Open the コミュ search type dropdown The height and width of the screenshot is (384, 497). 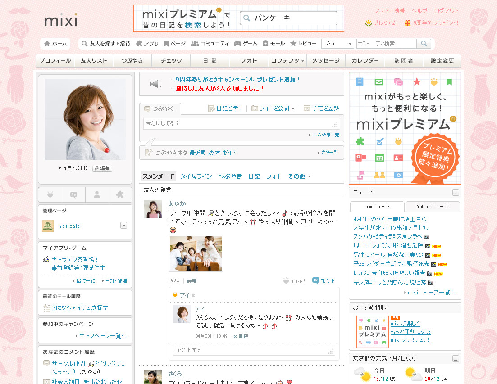coord(337,44)
